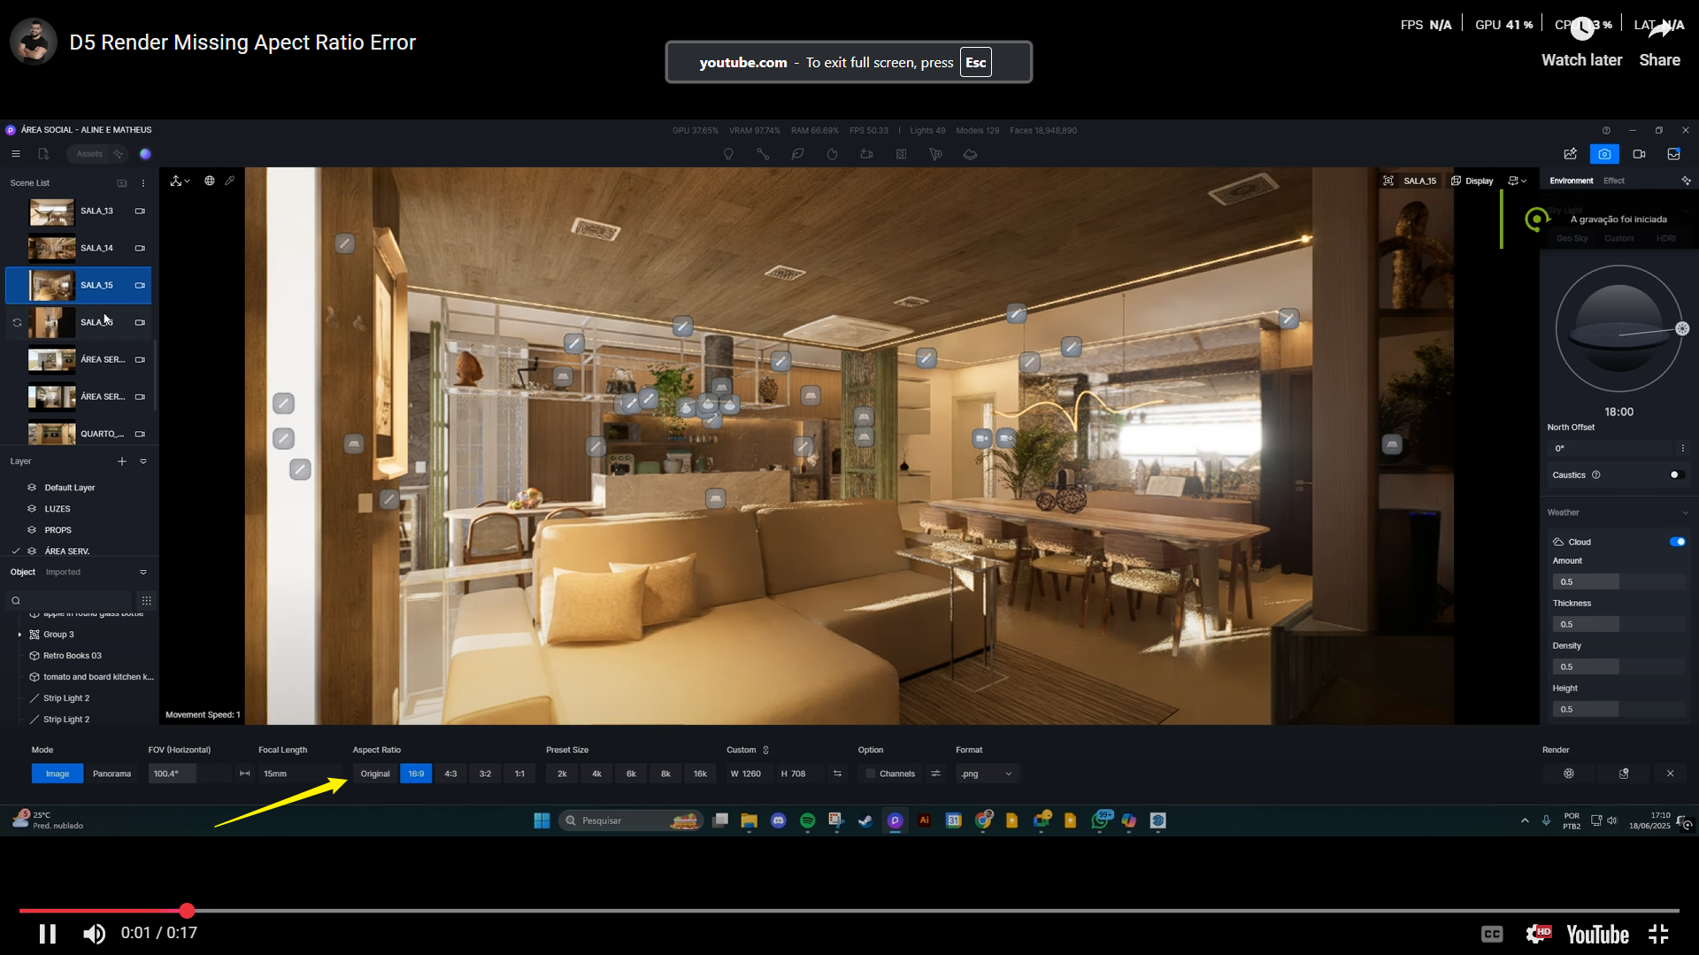Select 4k preset size

tap(596, 774)
